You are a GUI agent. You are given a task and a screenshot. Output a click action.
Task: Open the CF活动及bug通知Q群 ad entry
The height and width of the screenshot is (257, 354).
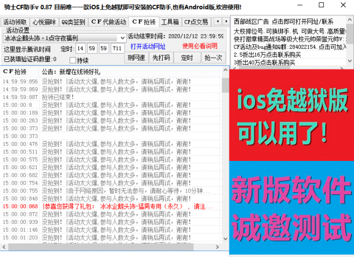point(289,47)
